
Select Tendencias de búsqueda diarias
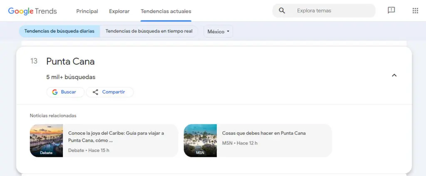point(59,31)
